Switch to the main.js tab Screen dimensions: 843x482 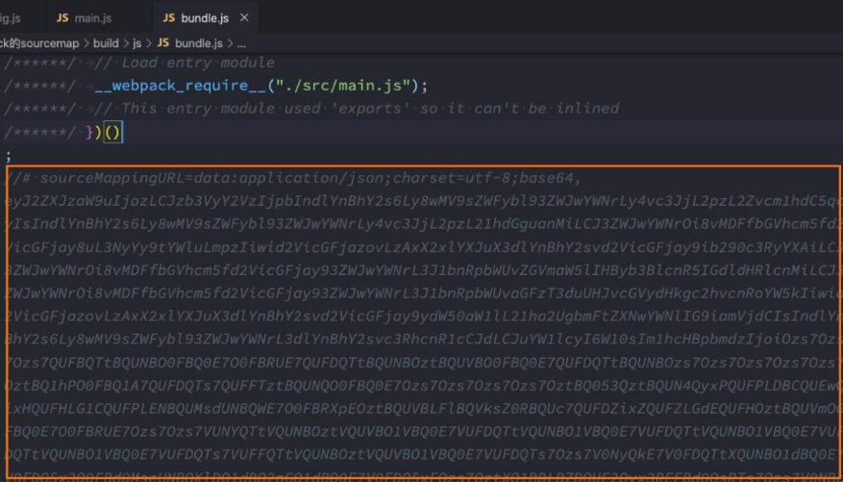click(x=93, y=18)
